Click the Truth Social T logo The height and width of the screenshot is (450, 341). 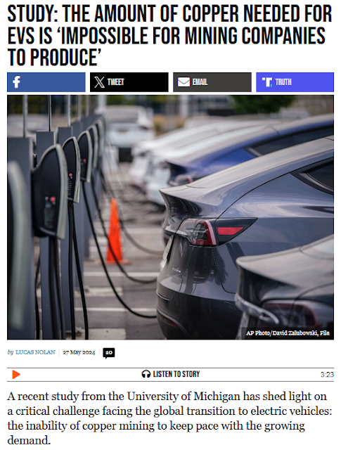pos(267,82)
